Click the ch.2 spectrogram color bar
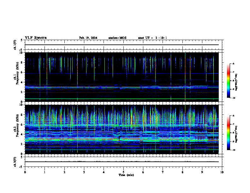This screenshot has width=250, height=193. coord(228,133)
